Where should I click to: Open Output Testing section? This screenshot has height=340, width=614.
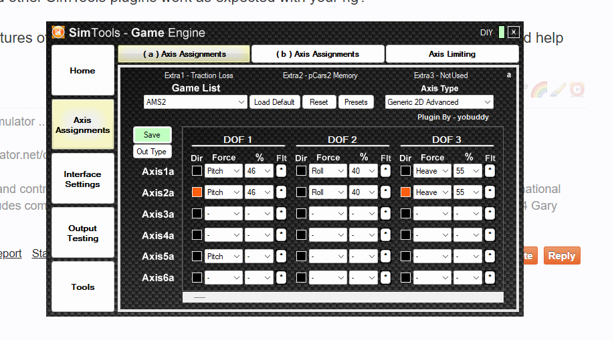[x=83, y=233]
